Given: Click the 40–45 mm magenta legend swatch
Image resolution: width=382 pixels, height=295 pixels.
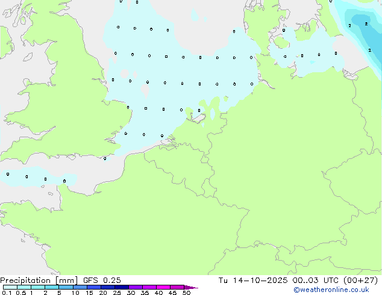Looking at the screenshot, I should pos(163,287).
